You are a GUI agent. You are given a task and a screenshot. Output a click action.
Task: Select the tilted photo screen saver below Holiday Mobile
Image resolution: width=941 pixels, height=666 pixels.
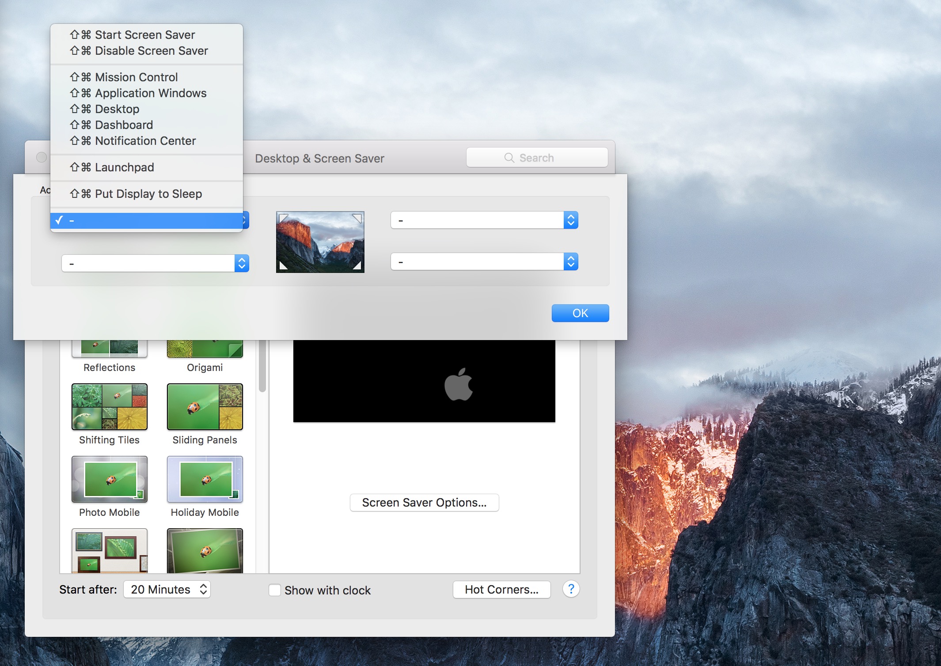[205, 551]
